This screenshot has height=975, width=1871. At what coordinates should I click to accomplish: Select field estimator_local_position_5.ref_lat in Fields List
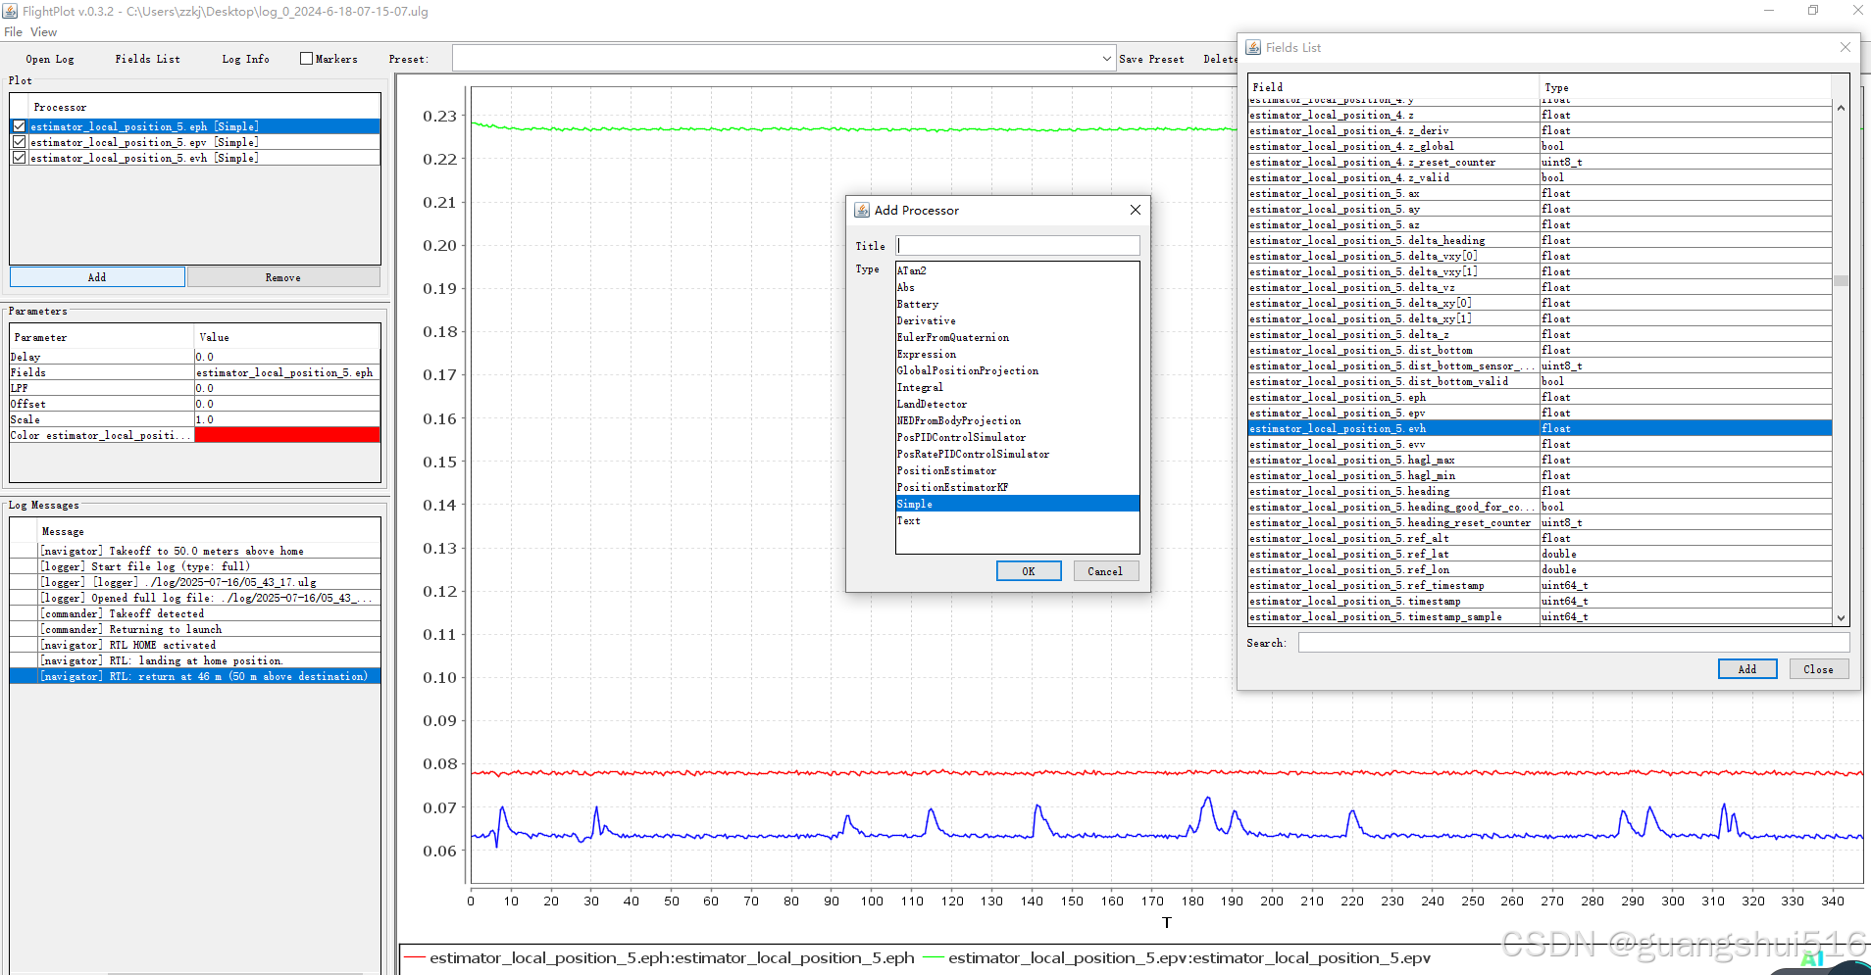pyautogui.click(x=1540, y=554)
